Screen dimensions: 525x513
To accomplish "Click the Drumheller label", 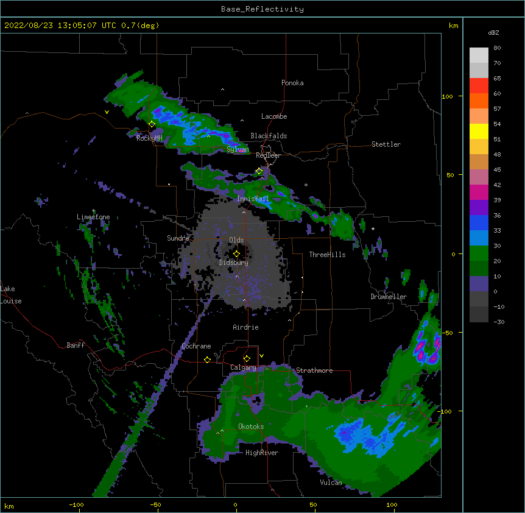I will (x=389, y=297).
